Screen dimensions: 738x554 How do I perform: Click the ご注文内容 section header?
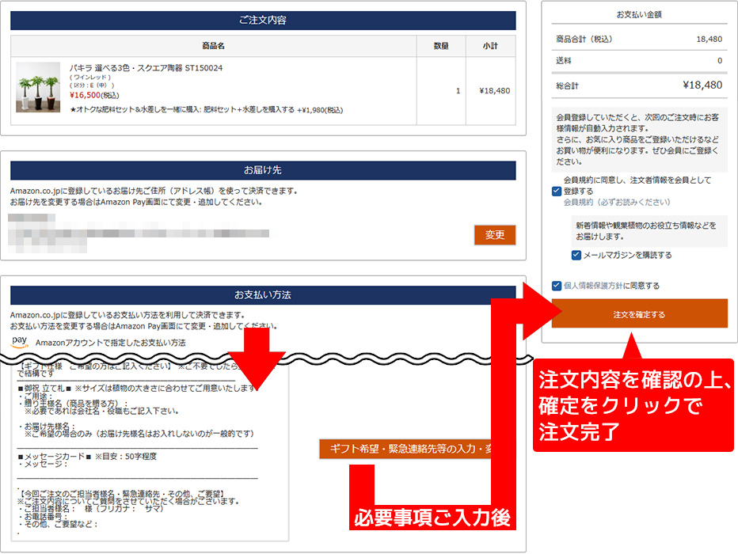point(266,20)
